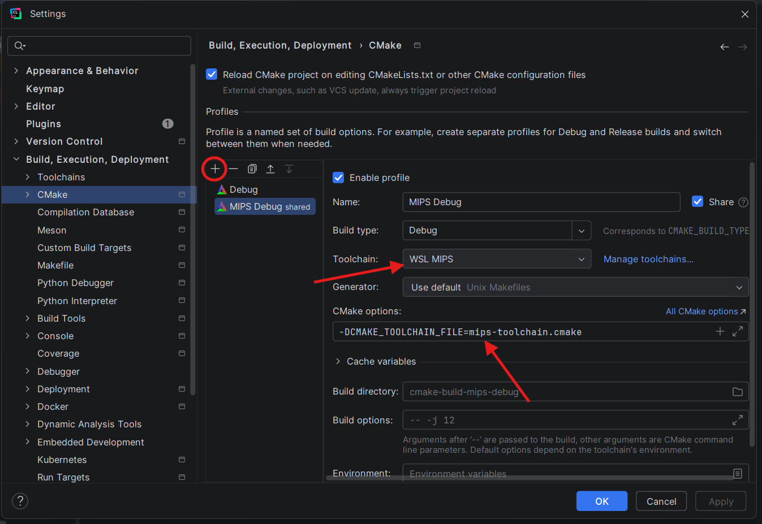This screenshot has width=762, height=524.
Task: Open the Plugins settings page
Action: coord(44,124)
